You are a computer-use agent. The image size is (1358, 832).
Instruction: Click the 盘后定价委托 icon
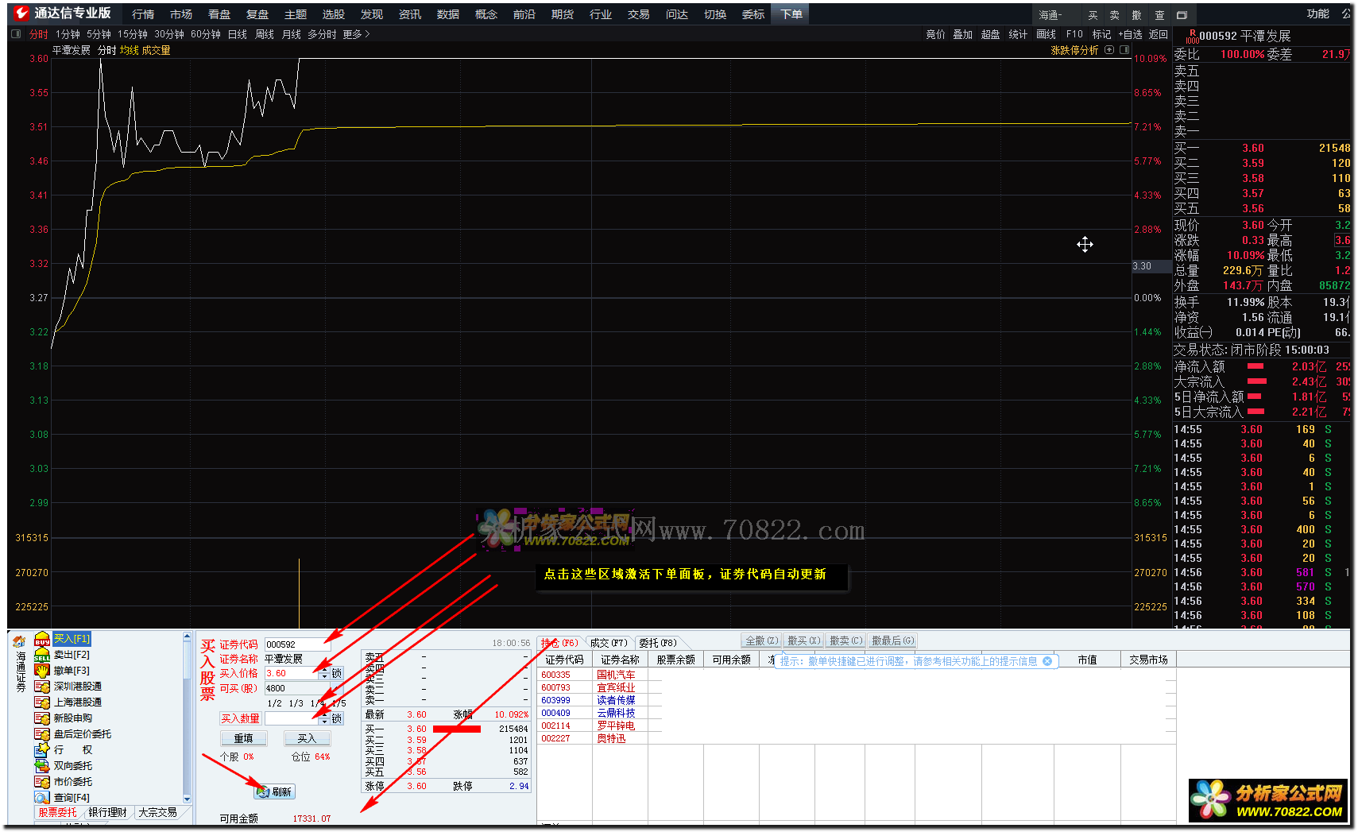coord(42,734)
